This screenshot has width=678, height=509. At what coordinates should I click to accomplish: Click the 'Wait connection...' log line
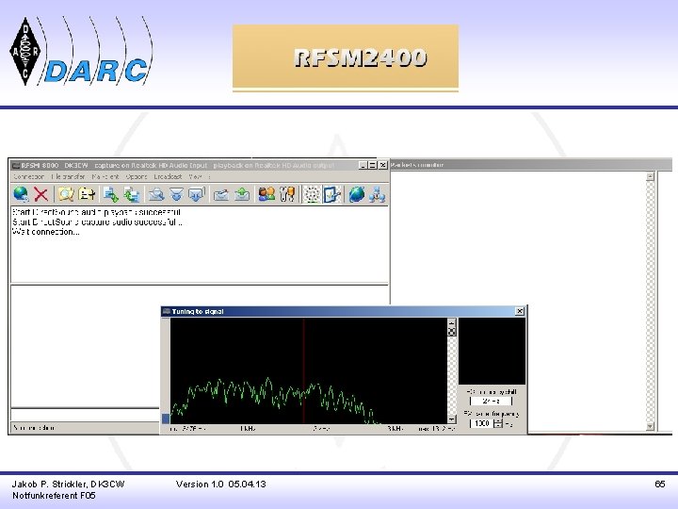[x=46, y=232]
